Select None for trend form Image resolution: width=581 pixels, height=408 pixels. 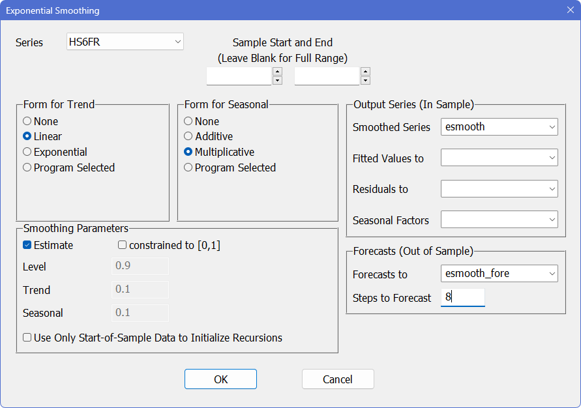[27, 121]
